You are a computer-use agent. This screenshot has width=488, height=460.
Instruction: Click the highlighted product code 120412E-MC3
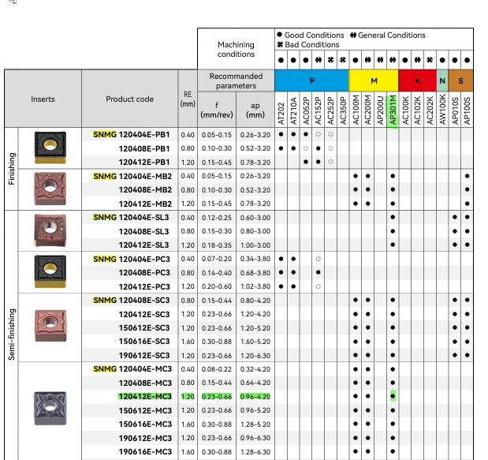(145, 396)
